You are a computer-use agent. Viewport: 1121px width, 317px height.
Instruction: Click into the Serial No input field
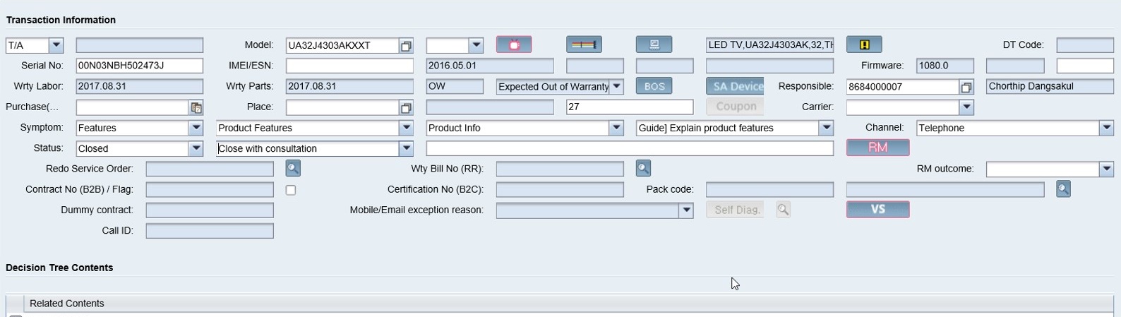click(x=140, y=66)
